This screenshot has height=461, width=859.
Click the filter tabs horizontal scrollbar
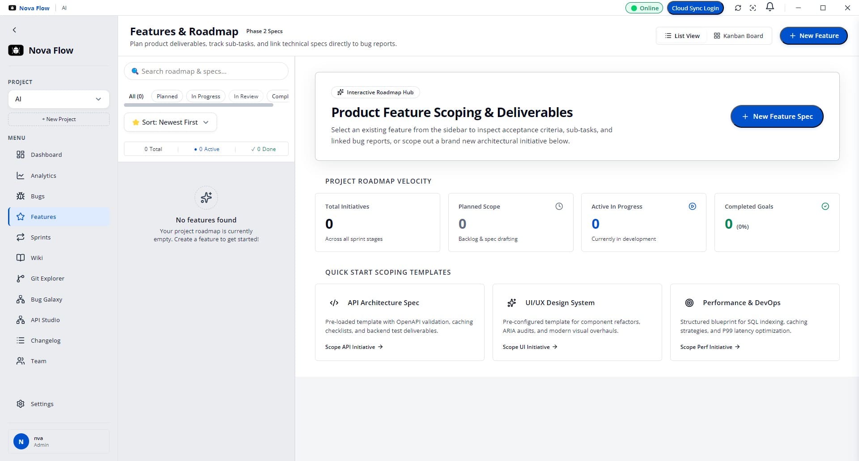click(x=199, y=105)
